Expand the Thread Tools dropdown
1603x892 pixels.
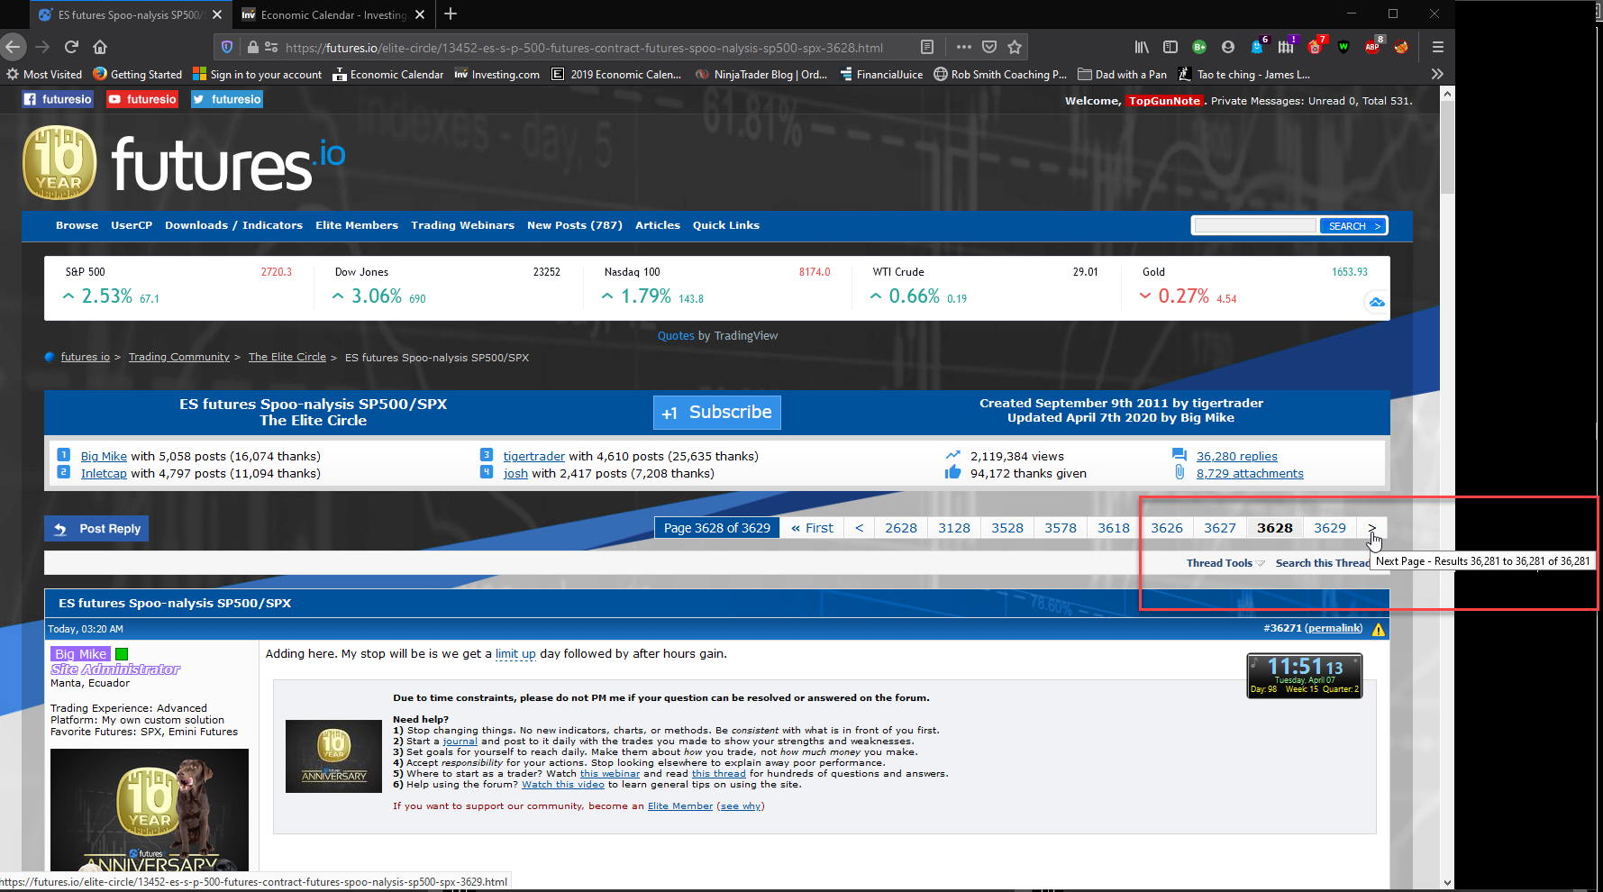1225,563
